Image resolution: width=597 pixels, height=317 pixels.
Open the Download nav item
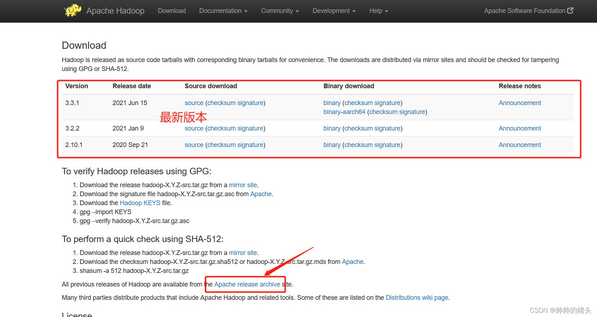[172, 11]
